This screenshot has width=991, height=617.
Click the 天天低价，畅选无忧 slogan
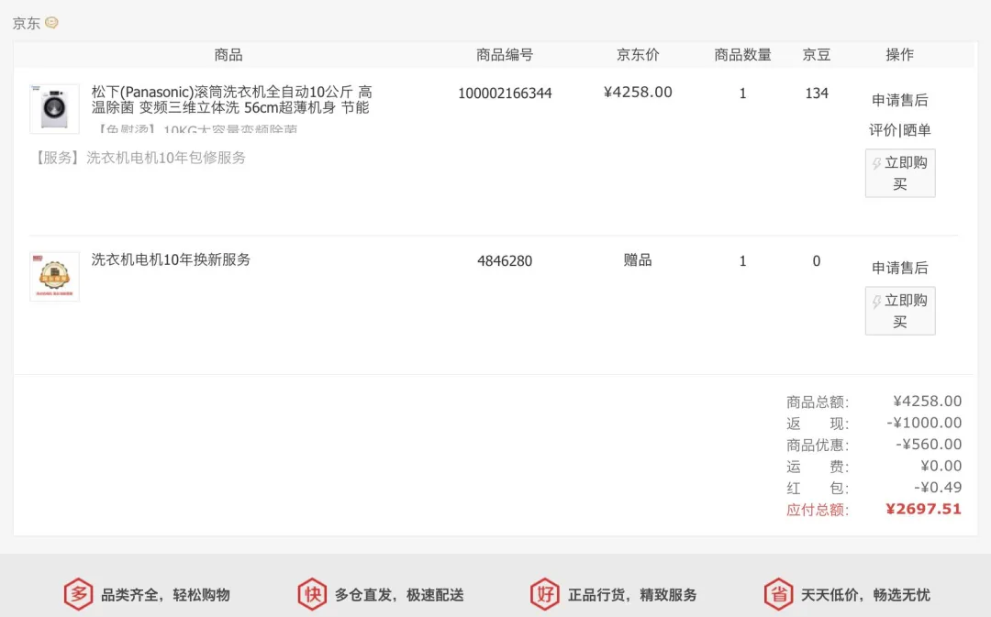[x=866, y=595]
